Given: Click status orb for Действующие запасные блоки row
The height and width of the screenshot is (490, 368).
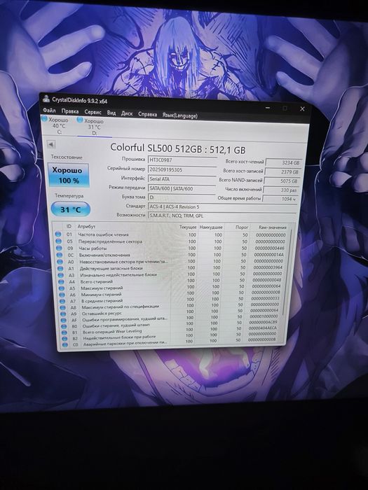Looking at the screenshot, I should click(60, 268).
